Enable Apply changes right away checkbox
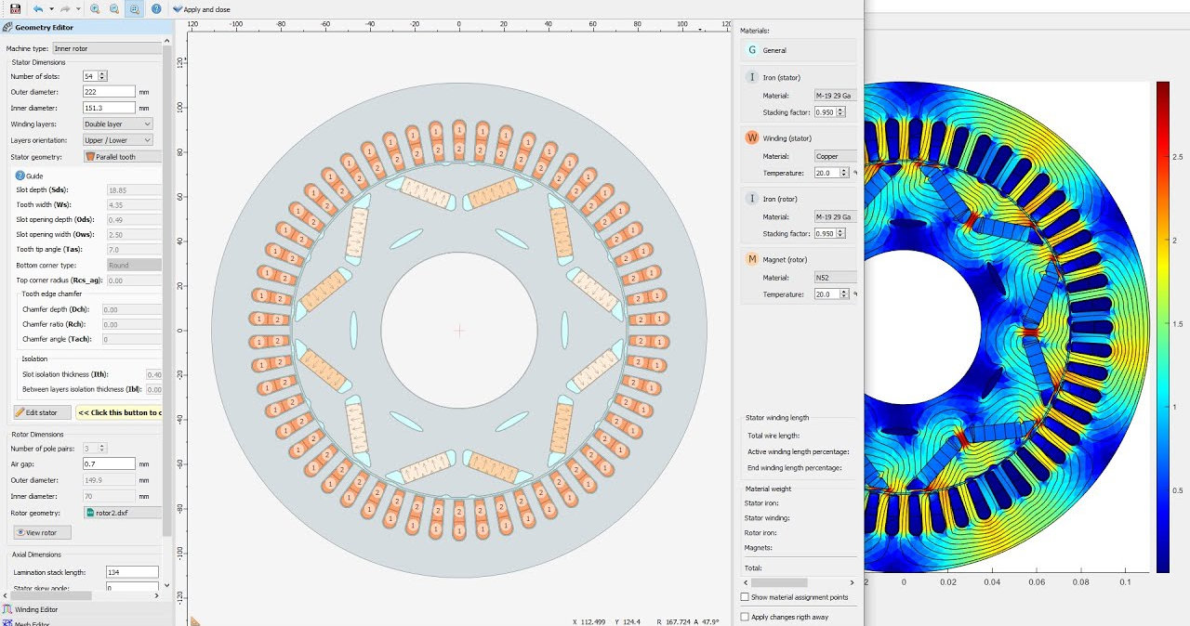Screen dimensions: 1190x626 745,617
